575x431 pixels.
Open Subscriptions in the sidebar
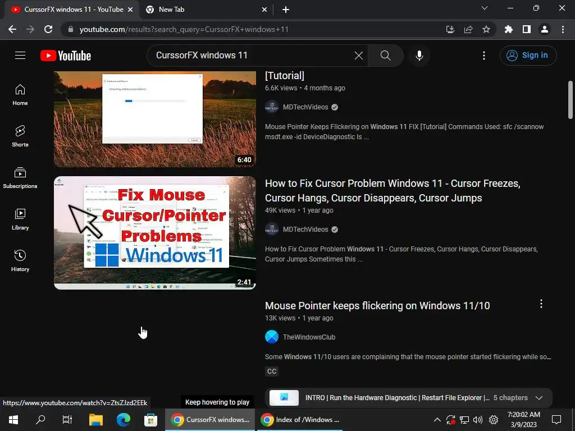tap(20, 178)
